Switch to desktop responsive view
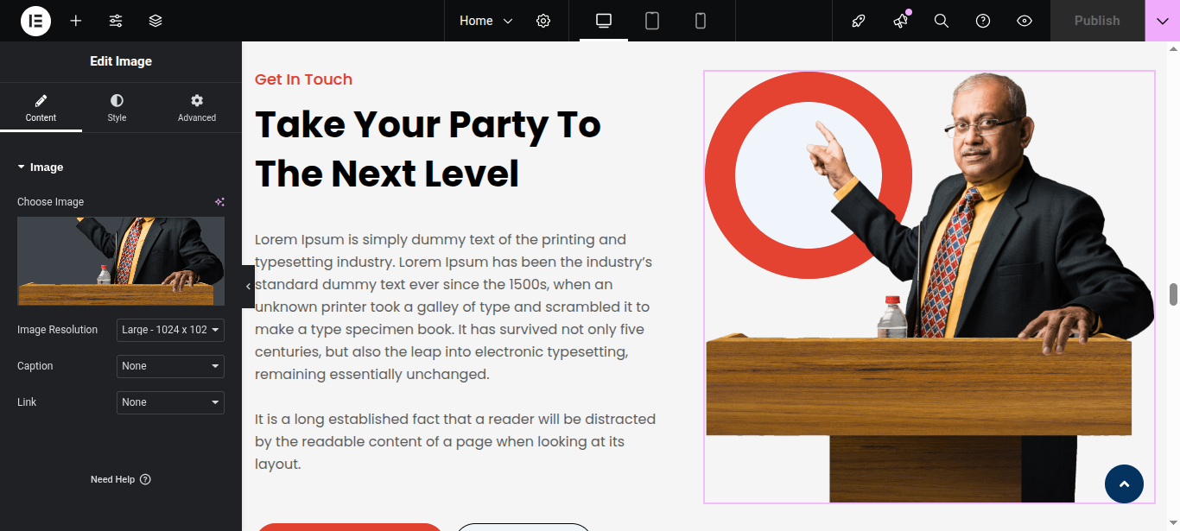Screen dimensions: 1180x531 (x=604, y=21)
